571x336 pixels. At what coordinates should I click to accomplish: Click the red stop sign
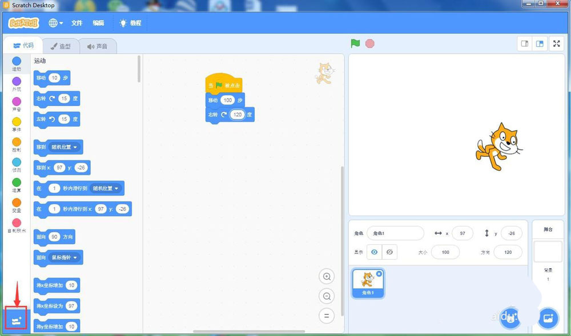tap(369, 43)
